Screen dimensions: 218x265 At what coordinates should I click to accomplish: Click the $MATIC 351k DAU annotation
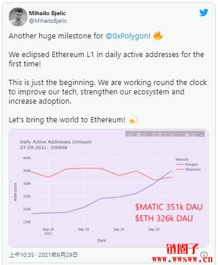click(x=169, y=207)
